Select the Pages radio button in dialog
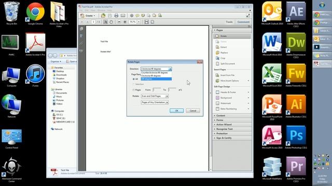332x186 pixels. click(134, 90)
